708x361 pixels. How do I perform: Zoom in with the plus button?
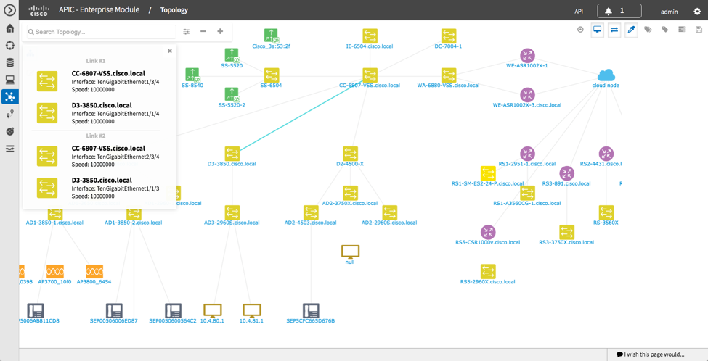point(220,32)
